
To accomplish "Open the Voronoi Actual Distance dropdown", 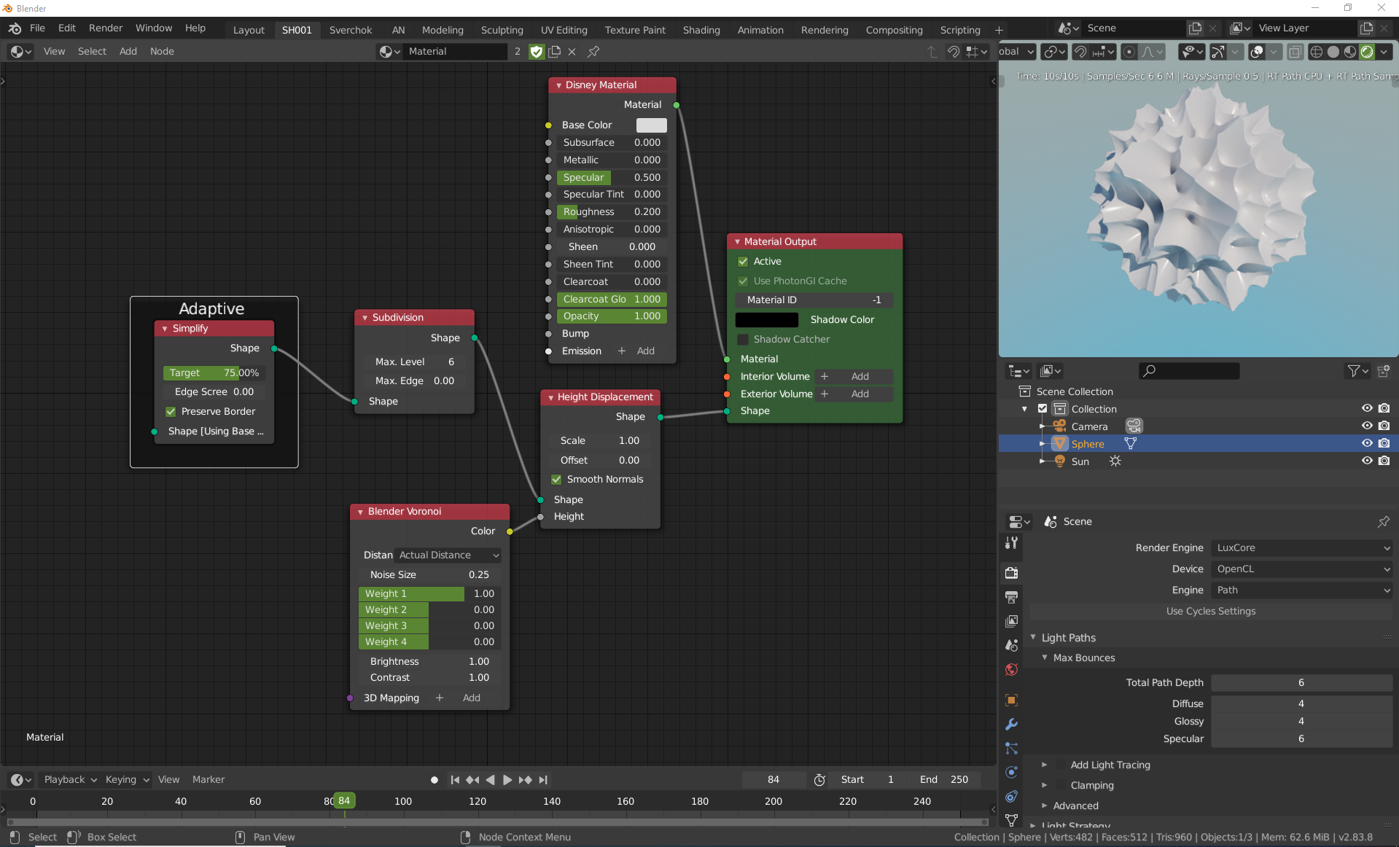I will [448, 555].
